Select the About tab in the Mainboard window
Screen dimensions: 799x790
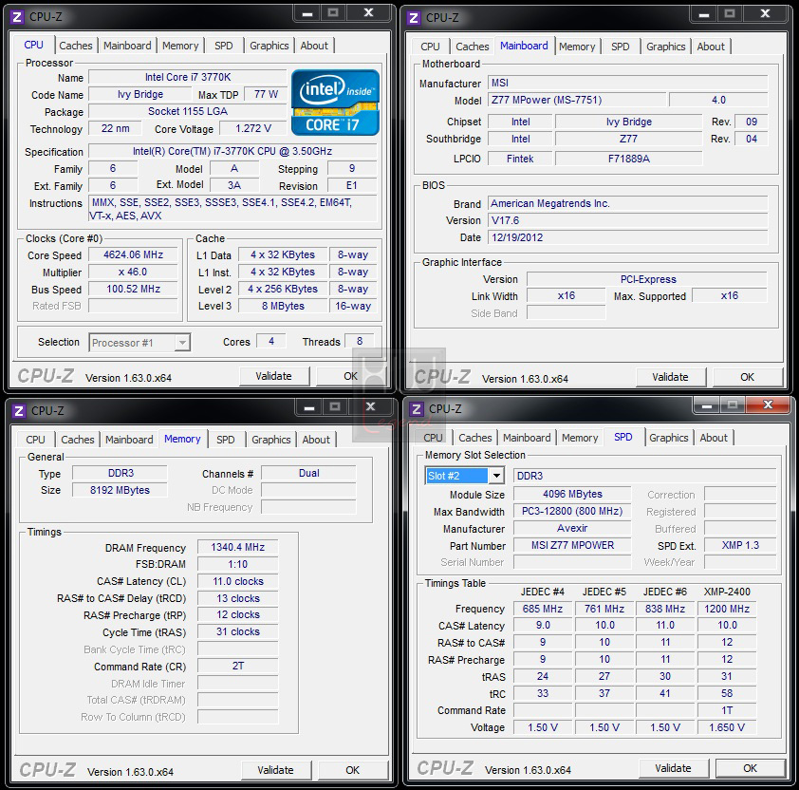711,47
